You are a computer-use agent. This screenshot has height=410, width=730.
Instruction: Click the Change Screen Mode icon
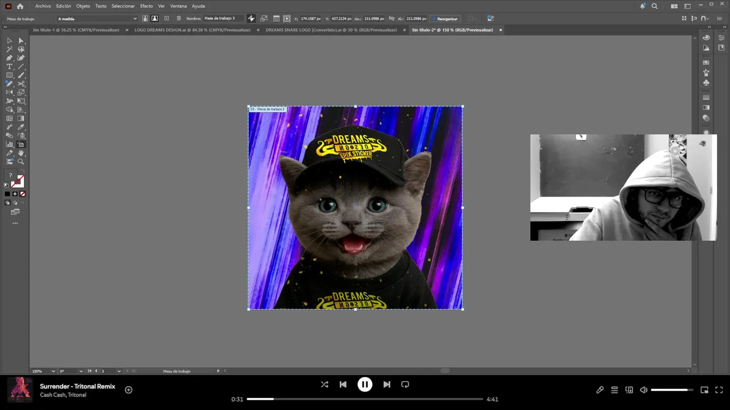(15, 212)
